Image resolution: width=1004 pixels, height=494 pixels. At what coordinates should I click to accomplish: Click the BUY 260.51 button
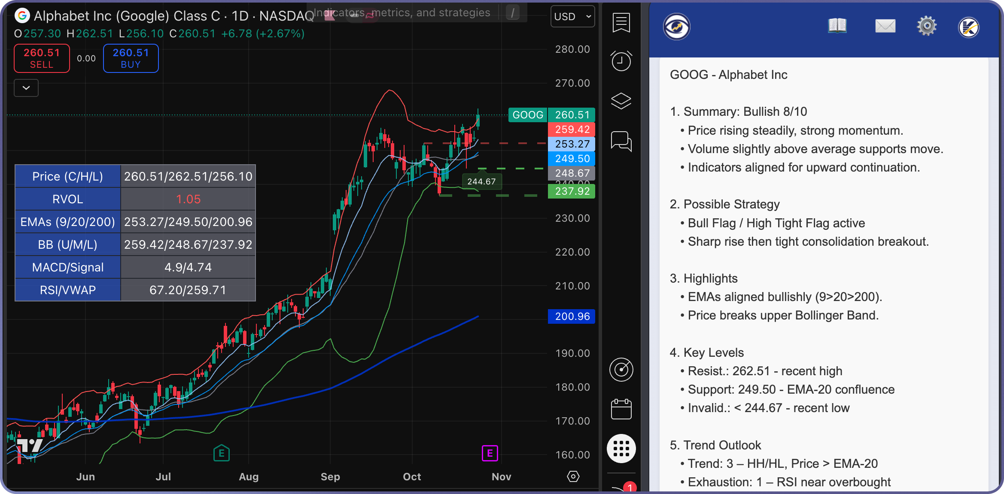131,58
